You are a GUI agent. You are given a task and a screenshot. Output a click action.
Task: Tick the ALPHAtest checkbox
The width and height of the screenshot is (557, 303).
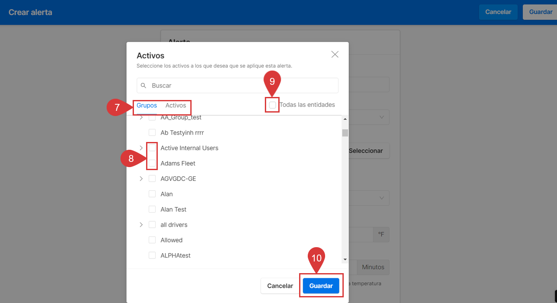point(152,255)
